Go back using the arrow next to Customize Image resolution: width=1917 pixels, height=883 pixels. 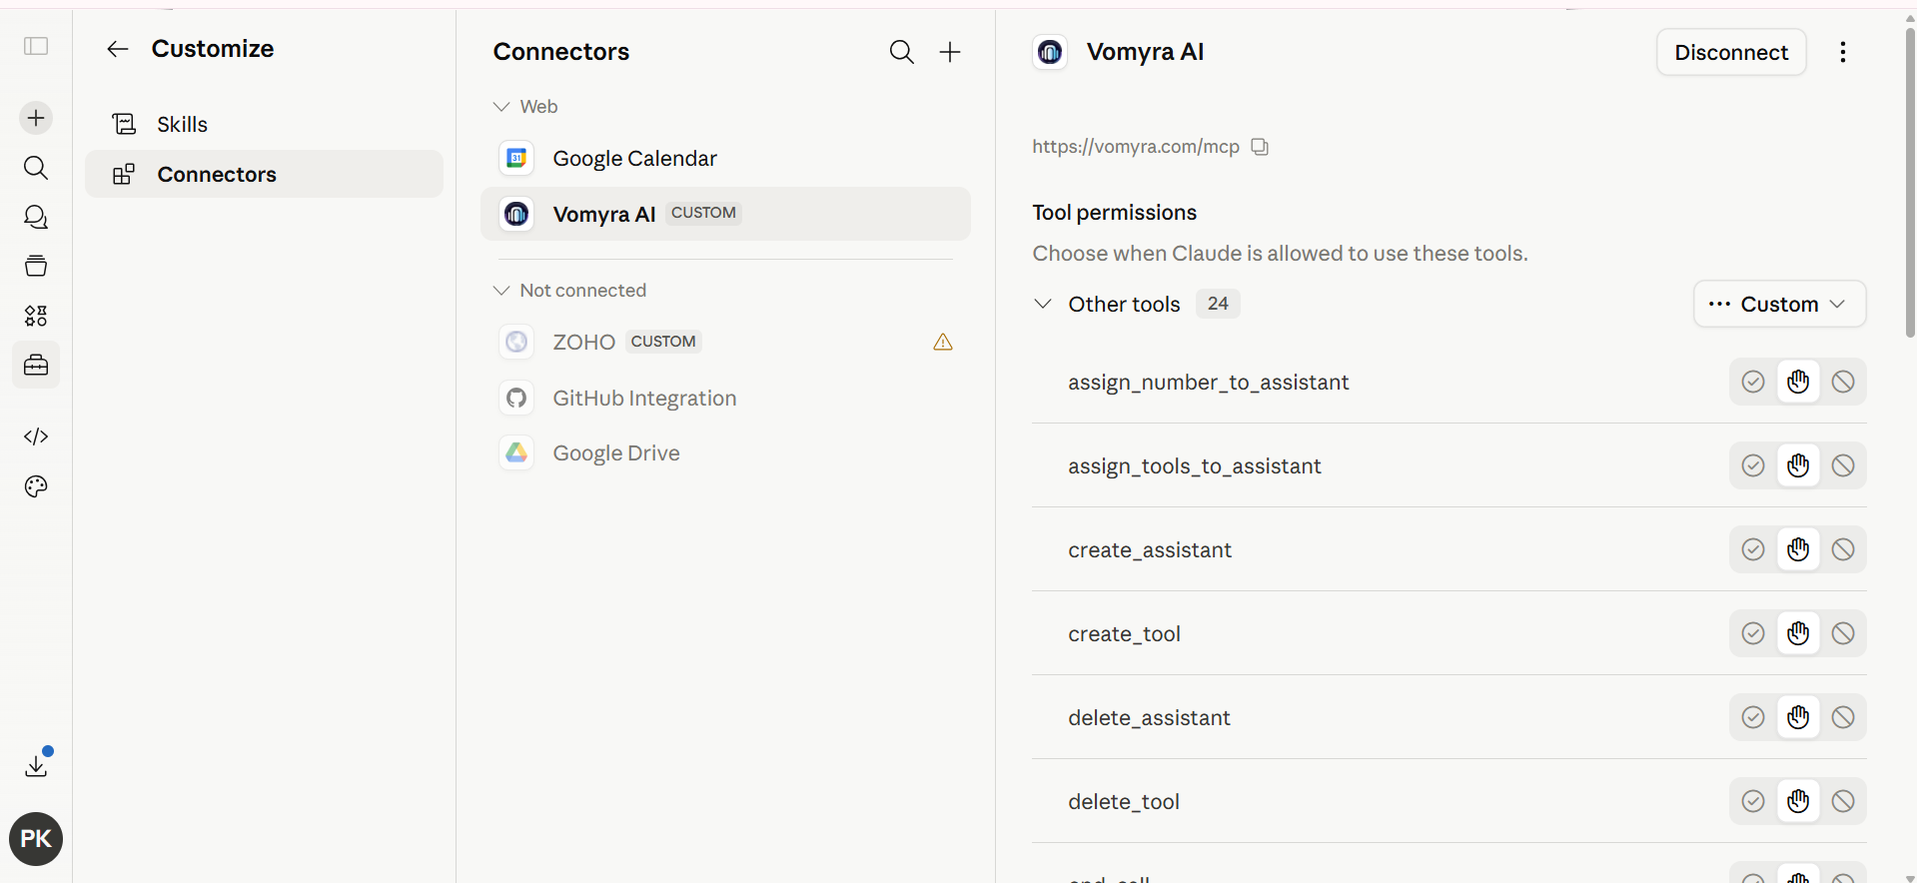118,49
